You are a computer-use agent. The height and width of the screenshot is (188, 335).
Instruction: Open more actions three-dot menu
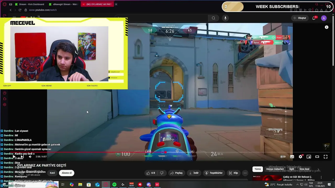point(245,173)
